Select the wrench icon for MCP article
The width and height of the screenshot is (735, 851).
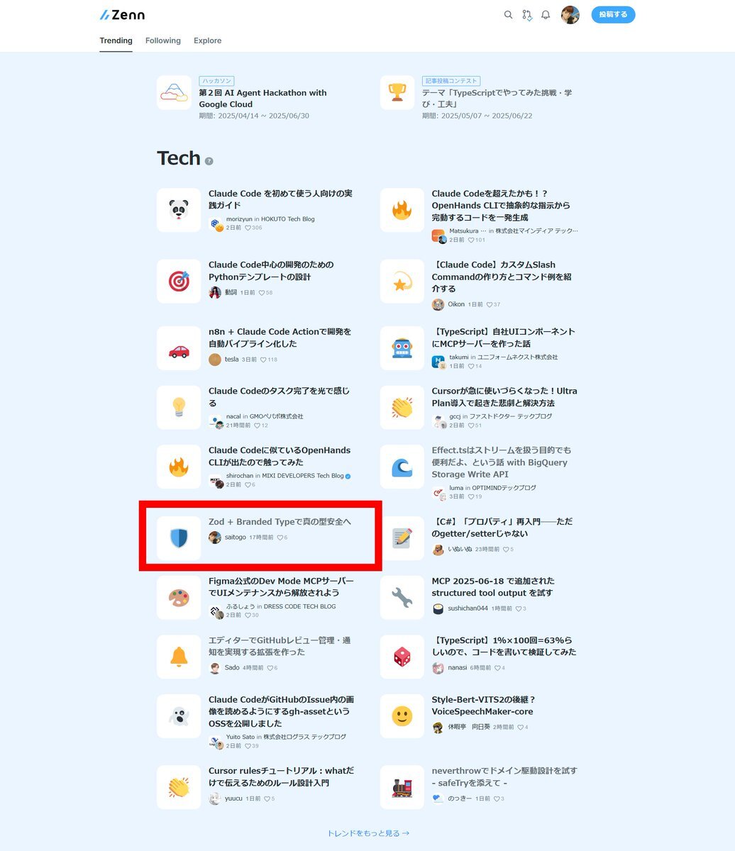402,597
